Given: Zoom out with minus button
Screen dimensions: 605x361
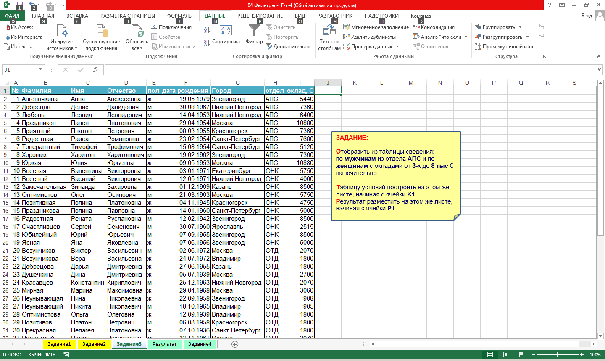Looking at the screenshot, I should point(534,355).
